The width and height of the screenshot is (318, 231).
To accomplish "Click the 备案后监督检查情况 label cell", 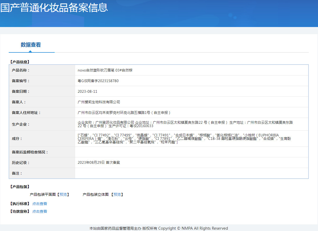I will point(42,152).
